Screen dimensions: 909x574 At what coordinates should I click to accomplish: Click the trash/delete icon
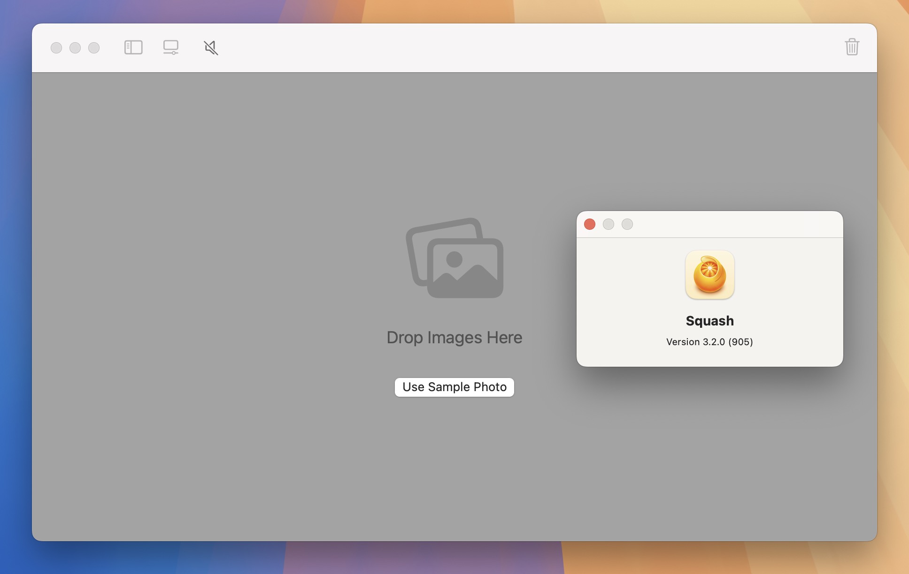point(852,46)
